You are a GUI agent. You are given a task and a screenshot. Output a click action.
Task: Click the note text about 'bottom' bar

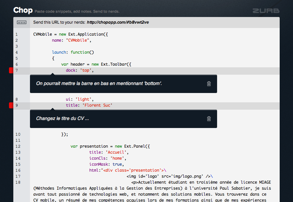click(99, 83)
